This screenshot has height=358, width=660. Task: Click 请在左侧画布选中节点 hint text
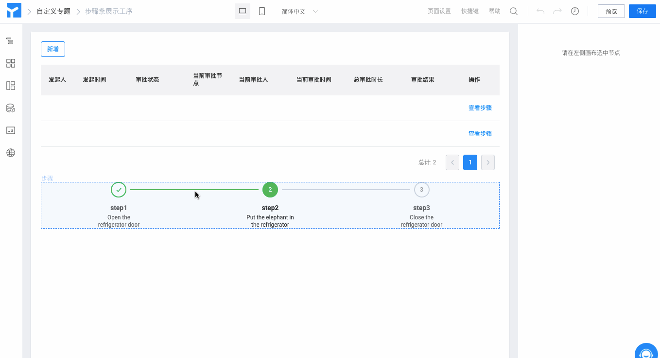[x=591, y=53]
